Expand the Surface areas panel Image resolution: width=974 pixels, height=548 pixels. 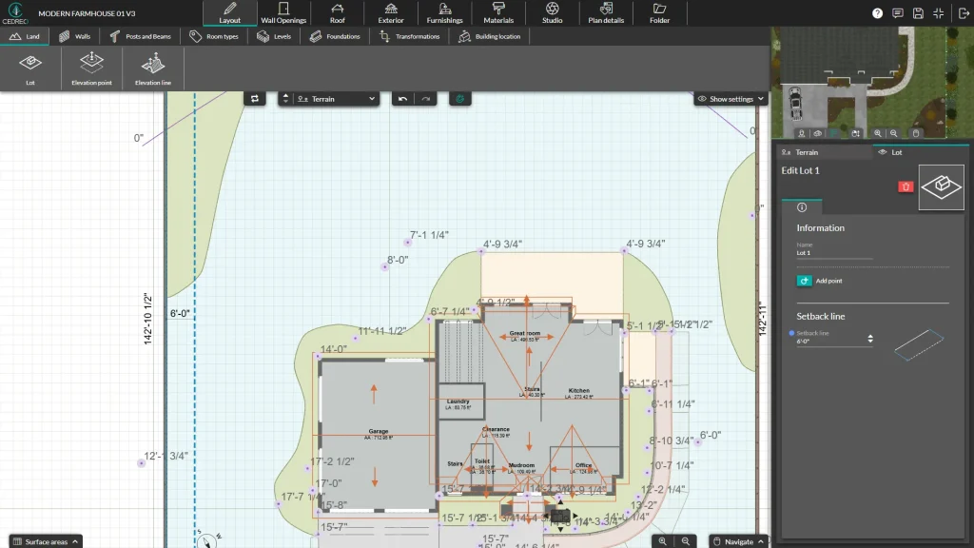(46, 541)
